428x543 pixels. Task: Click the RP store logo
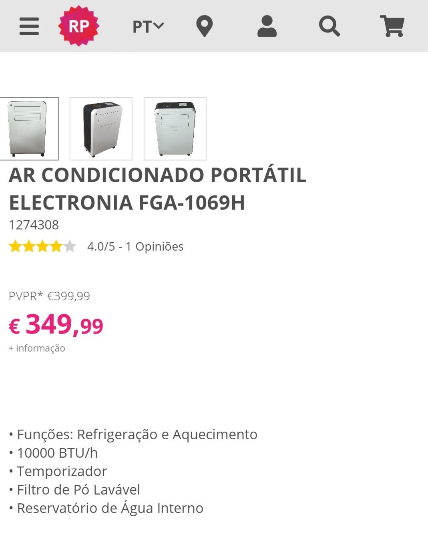click(x=79, y=26)
